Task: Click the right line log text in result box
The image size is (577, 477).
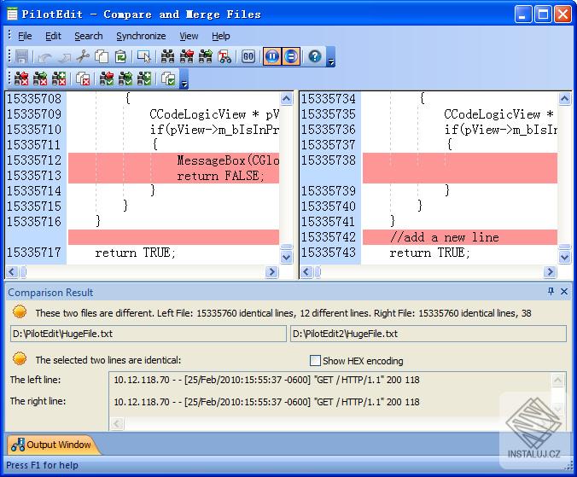Action: click(266, 402)
